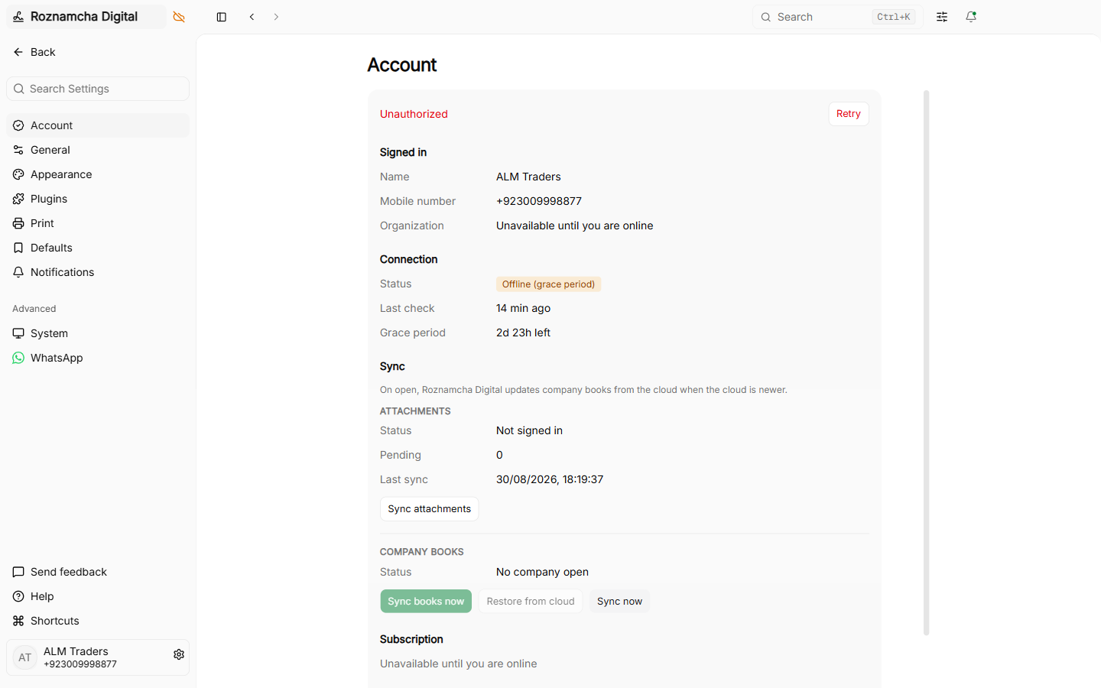Go forward with the right chevron
This screenshot has width=1101, height=688.
[x=276, y=17]
